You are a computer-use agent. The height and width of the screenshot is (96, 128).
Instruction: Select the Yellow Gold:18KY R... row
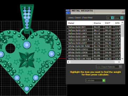point(94,40)
